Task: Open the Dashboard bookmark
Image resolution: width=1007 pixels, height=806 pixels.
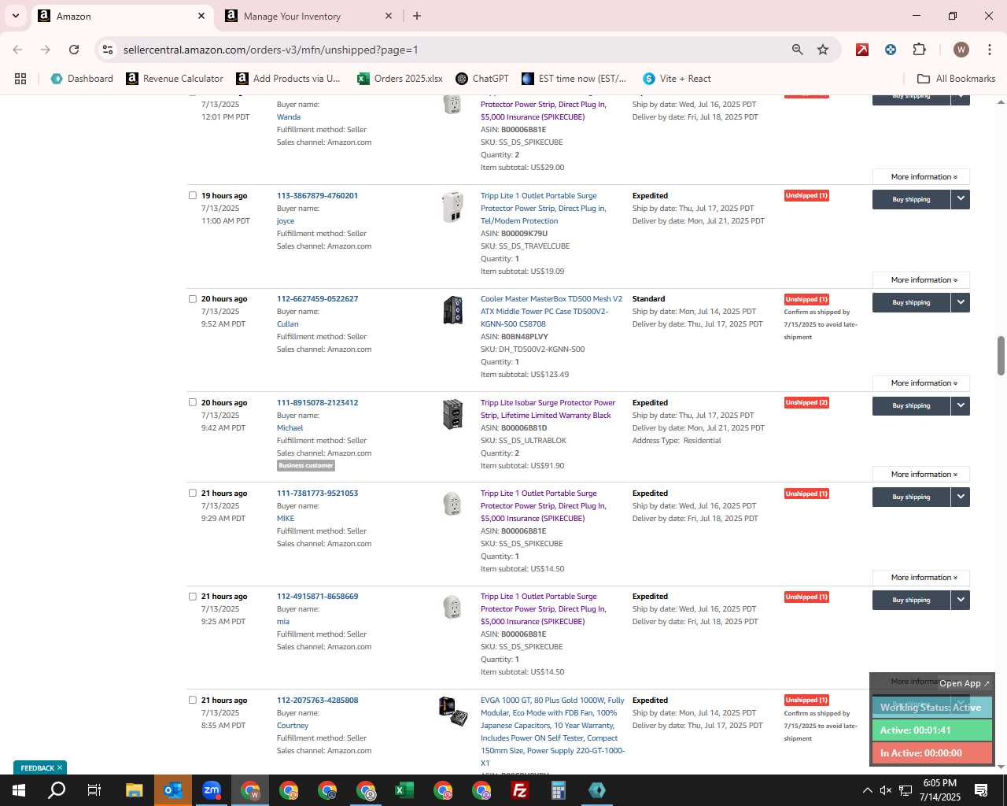Action: click(x=82, y=79)
